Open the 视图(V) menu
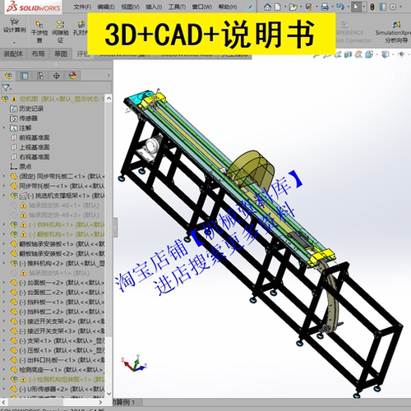Viewport: 411px width, 411px height. (x=131, y=7)
